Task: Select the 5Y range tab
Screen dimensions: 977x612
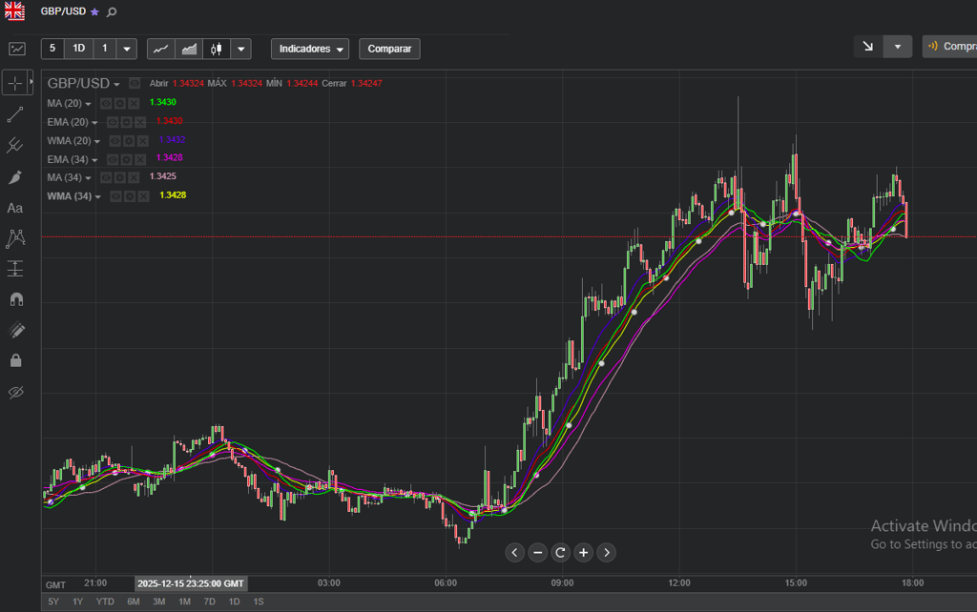Action: (53, 602)
